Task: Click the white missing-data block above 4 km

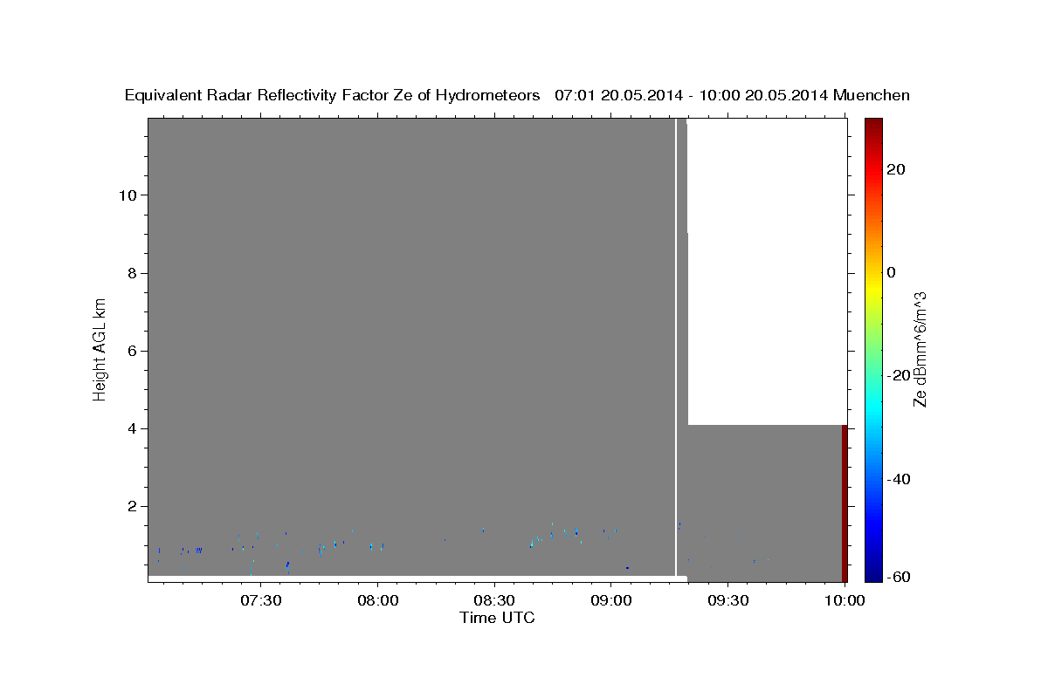Action: tap(768, 271)
